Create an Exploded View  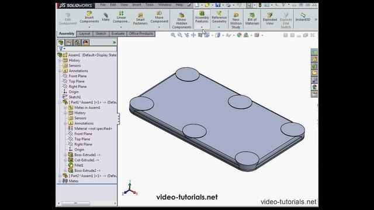pyautogui.click(x=270, y=19)
